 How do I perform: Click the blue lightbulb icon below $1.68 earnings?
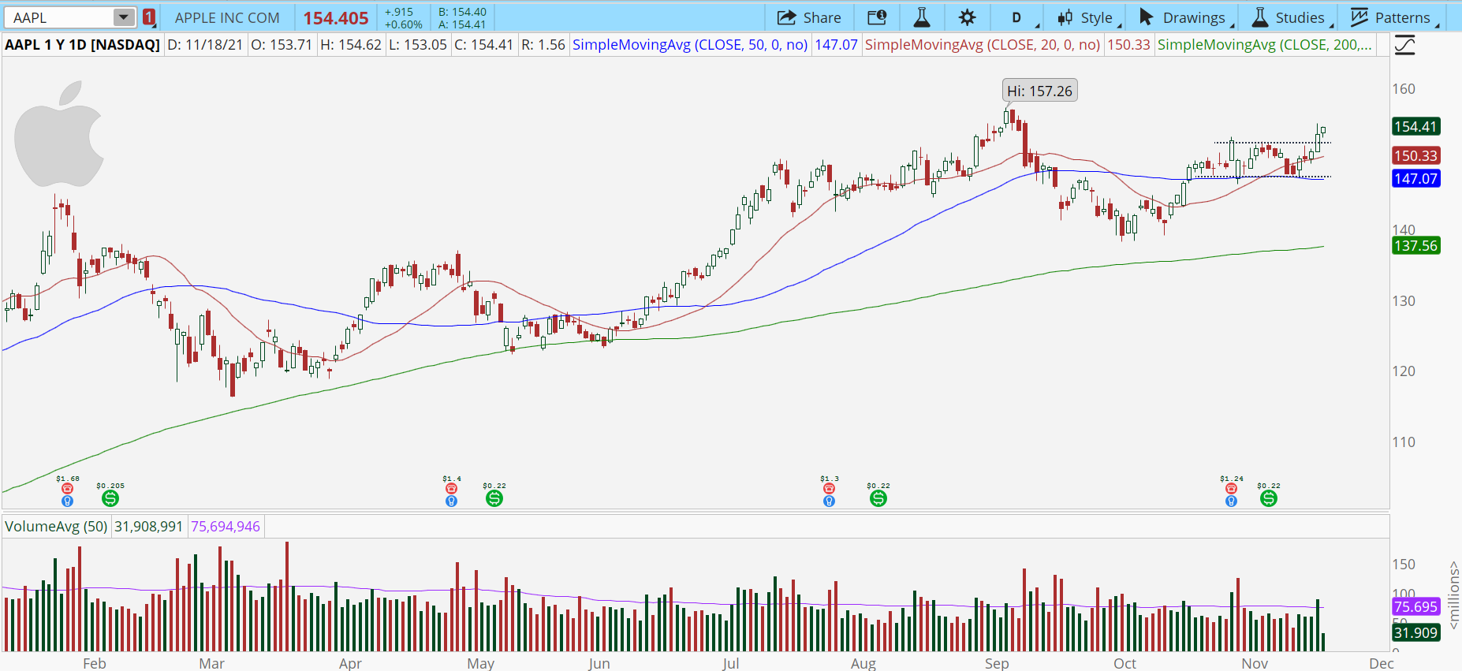[x=67, y=501]
